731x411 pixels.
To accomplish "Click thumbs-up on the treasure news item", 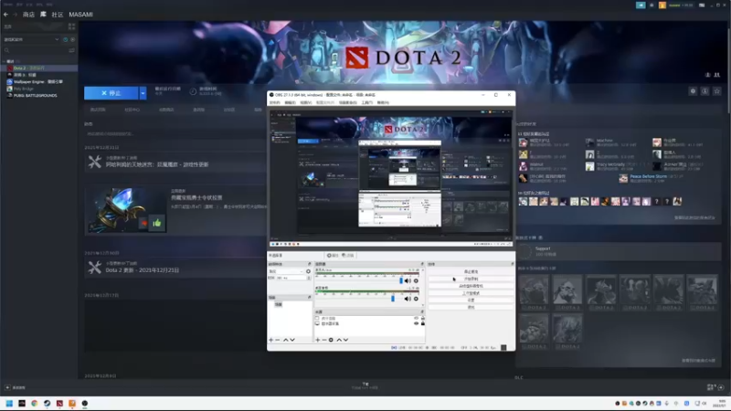I will coord(157,223).
